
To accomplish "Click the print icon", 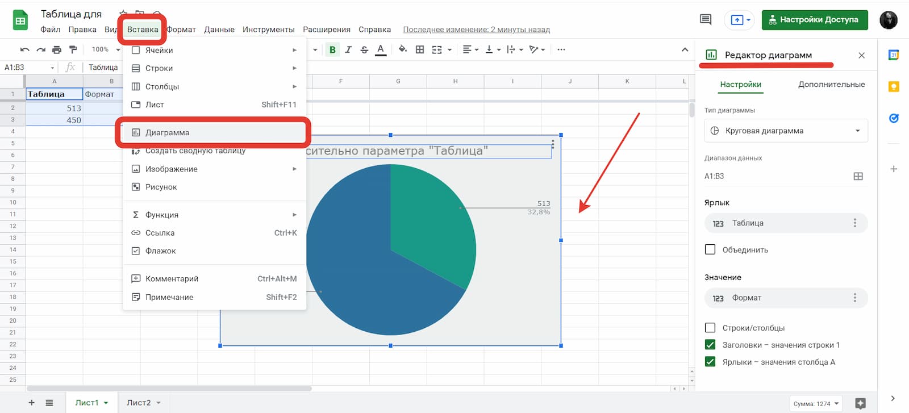I will [x=57, y=50].
